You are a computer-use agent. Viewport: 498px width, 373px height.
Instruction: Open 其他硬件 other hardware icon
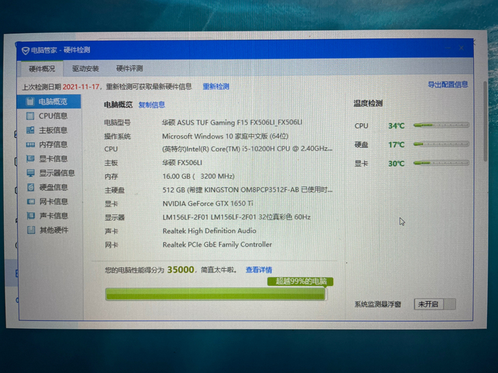coord(31,230)
